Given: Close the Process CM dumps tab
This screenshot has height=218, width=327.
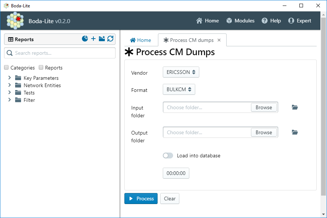Looking at the screenshot, I should (x=219, y=40).
